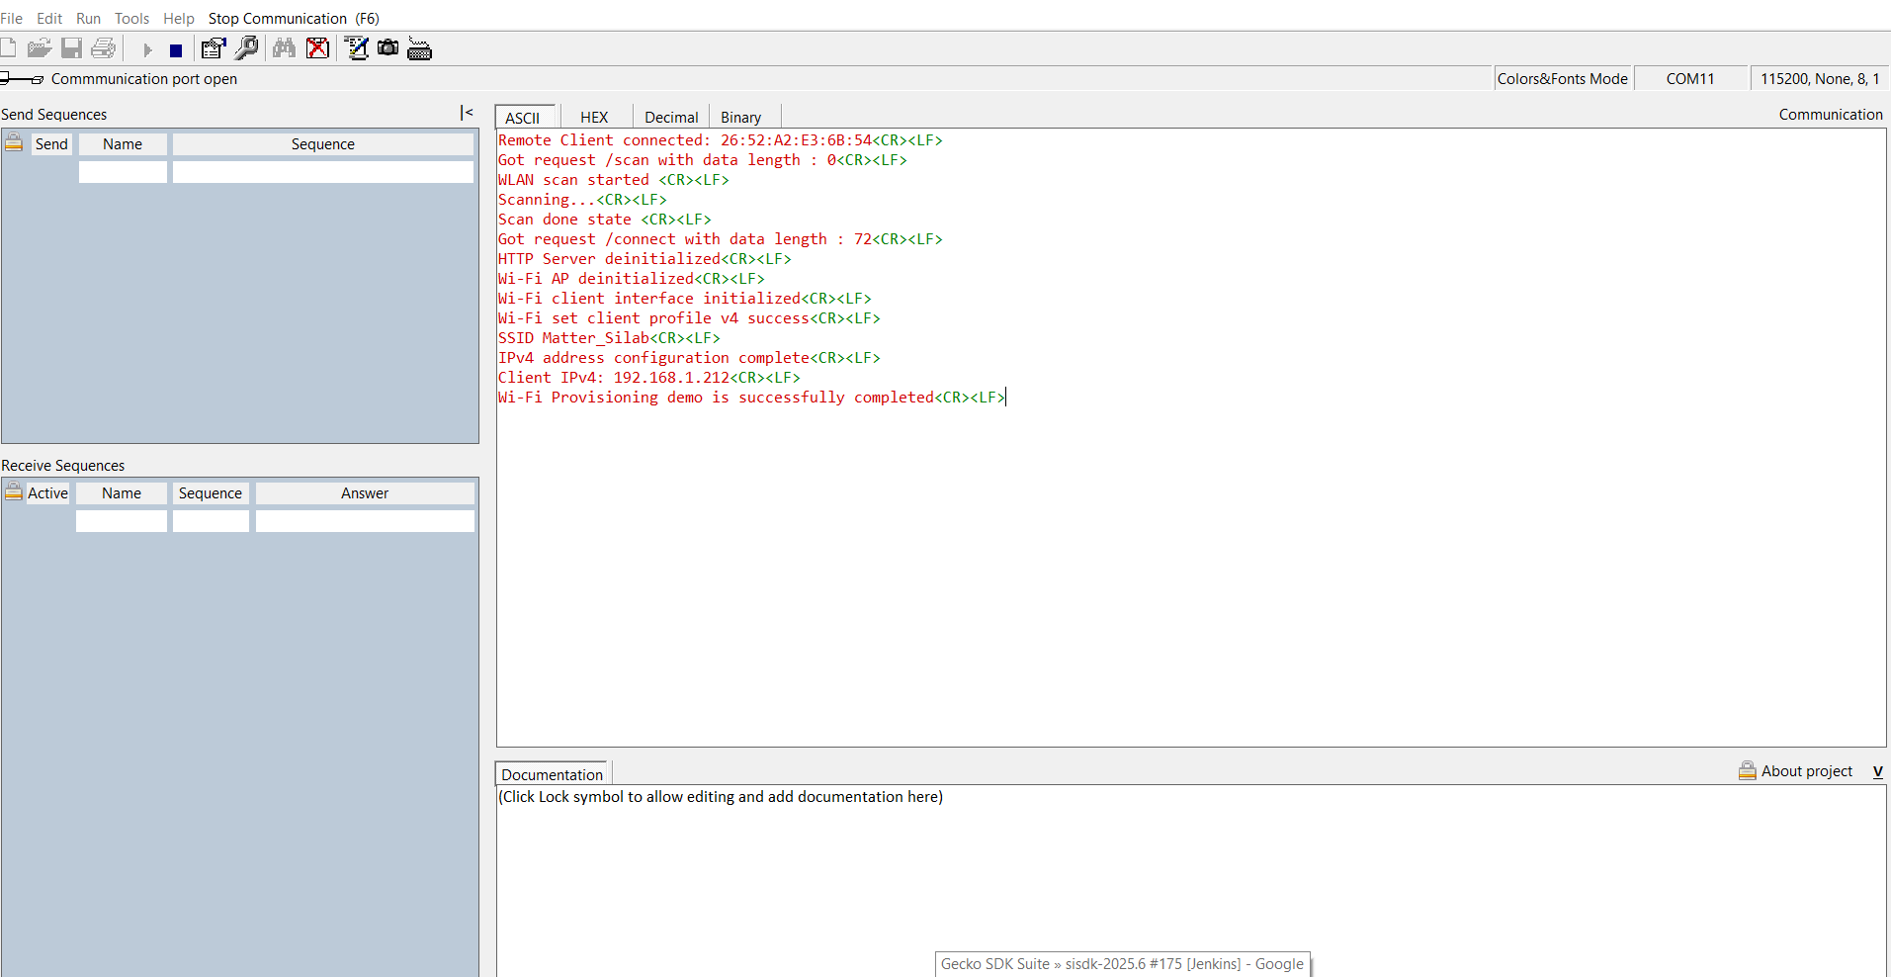Click the 115200, None, 8, 1 settings field
1891x977 pixels.
click(x=1819, y=79)
